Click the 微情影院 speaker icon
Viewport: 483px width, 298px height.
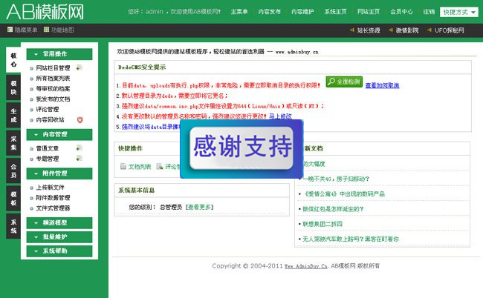tap(391, 30)
